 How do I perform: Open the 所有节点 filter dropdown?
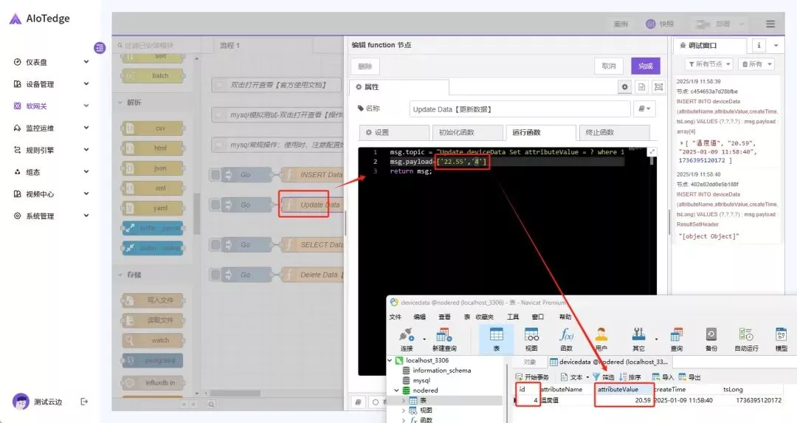(708, 65)
